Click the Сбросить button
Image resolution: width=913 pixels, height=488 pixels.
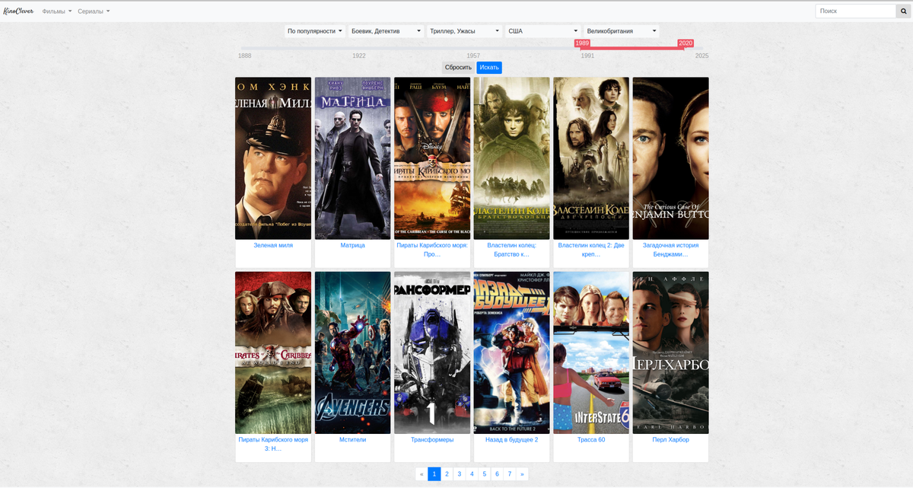[458, 68]
